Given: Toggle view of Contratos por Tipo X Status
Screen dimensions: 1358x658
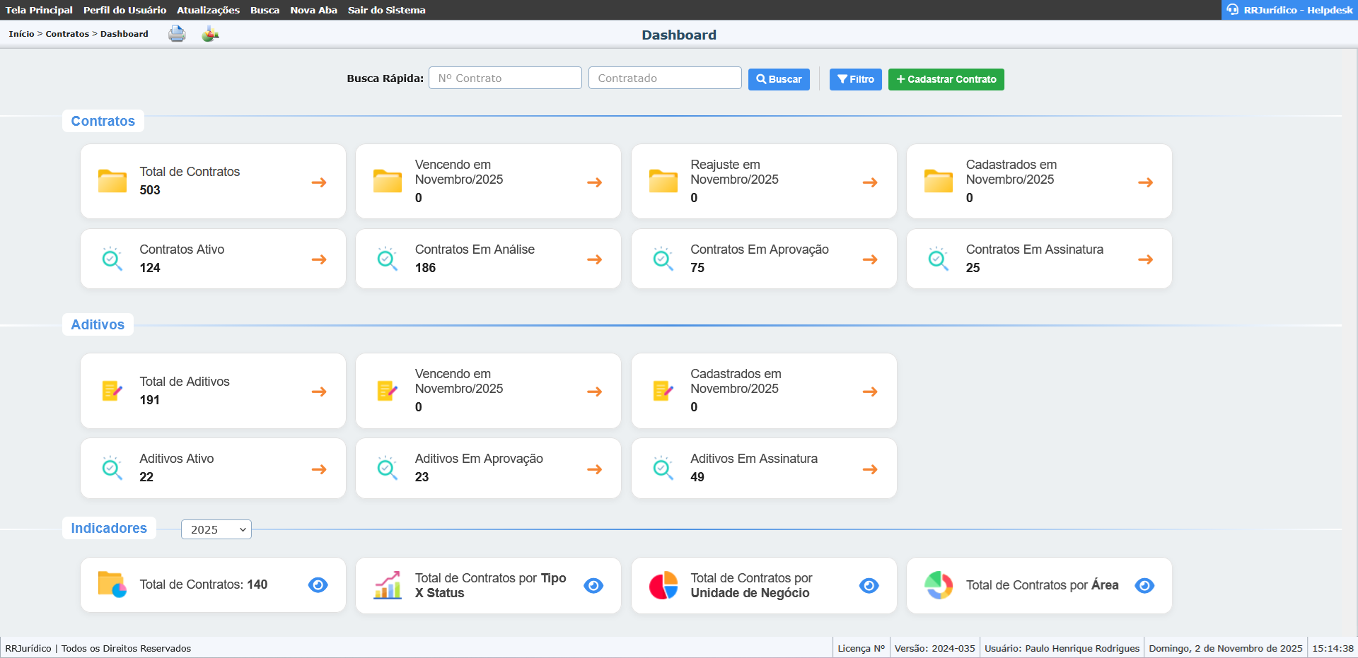Looking at the screenshot, I should click(x=593, y=585).
